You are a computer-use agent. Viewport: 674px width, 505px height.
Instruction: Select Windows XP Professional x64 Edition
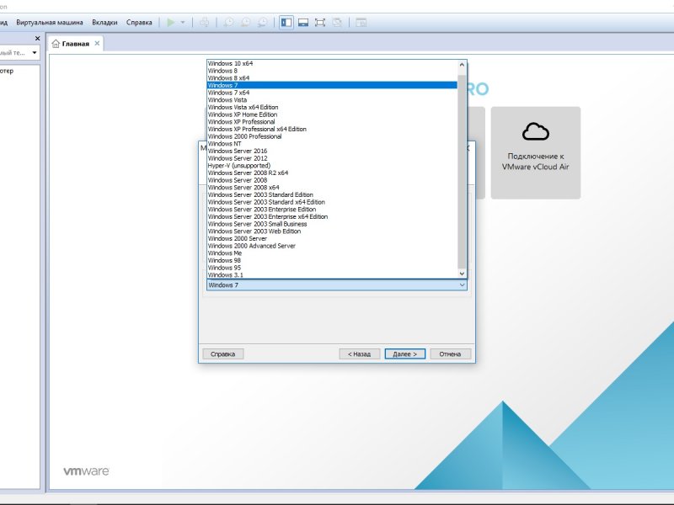click(x=332, y=130)
